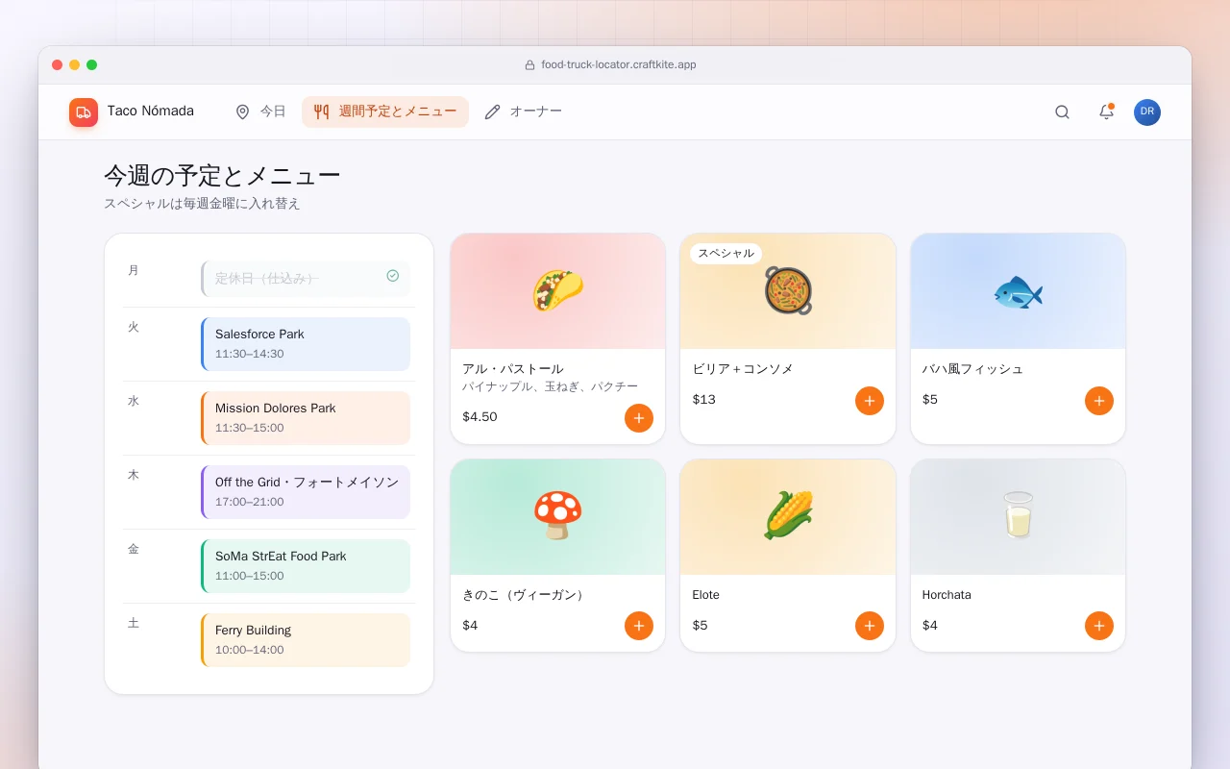The image size is (1230, 769).
Task: Open the notifications bell icon
Action: tap(1106, 112)
